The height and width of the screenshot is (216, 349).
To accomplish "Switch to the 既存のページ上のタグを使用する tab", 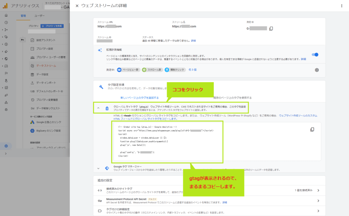I will (x=232, y=98).
